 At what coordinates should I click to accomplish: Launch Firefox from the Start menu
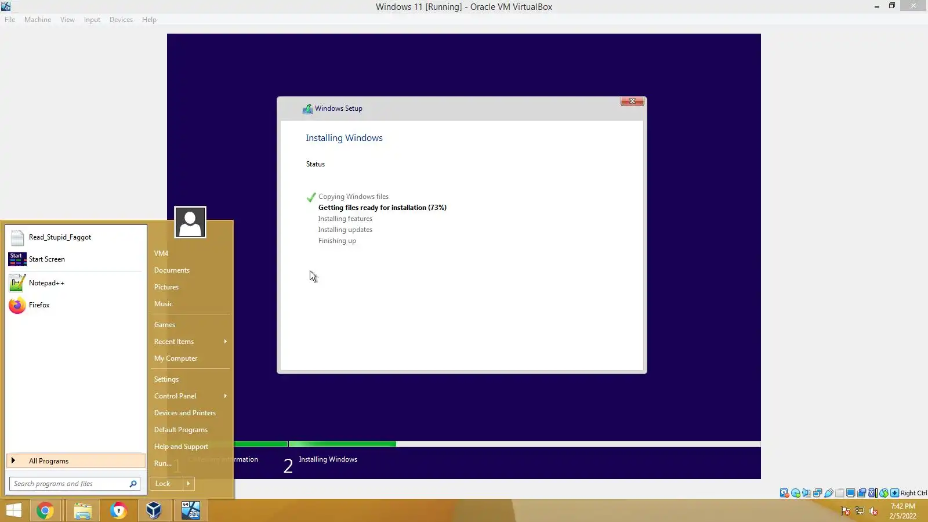(x=75, y=305)
